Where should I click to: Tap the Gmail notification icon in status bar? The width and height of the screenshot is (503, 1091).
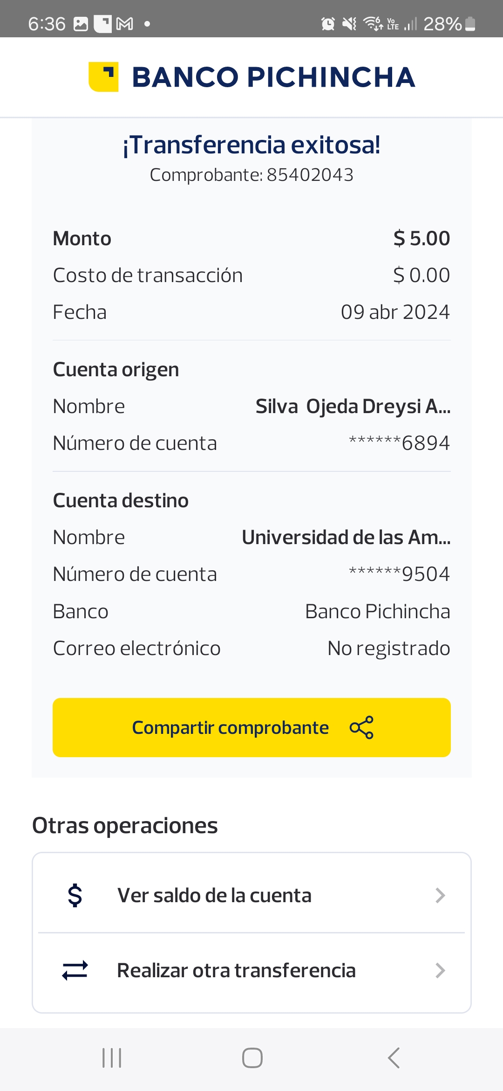coord(124,24)
